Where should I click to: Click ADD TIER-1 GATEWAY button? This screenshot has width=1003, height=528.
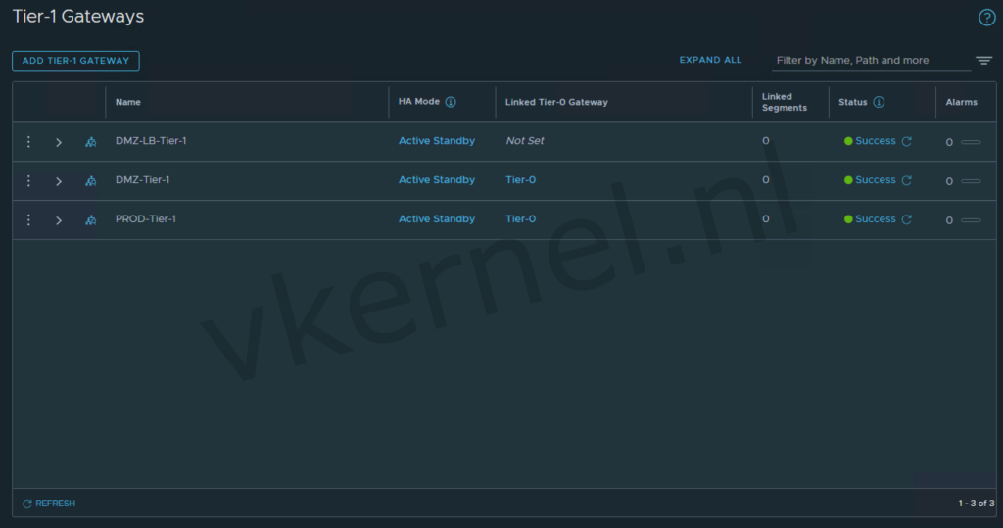[x=75, y=61]
